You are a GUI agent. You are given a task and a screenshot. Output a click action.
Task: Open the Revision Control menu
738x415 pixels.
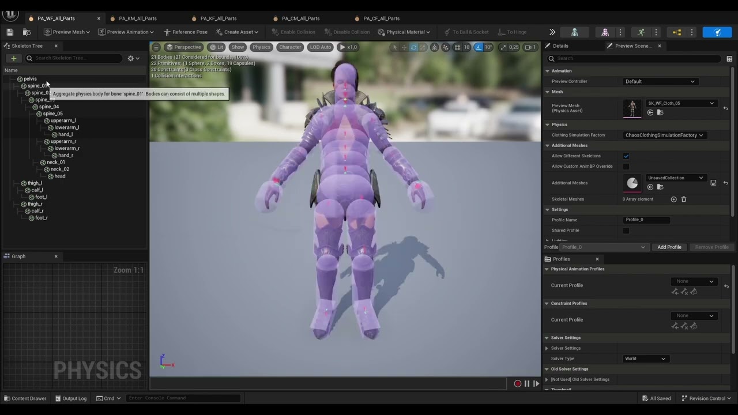[x=706, y=398]
